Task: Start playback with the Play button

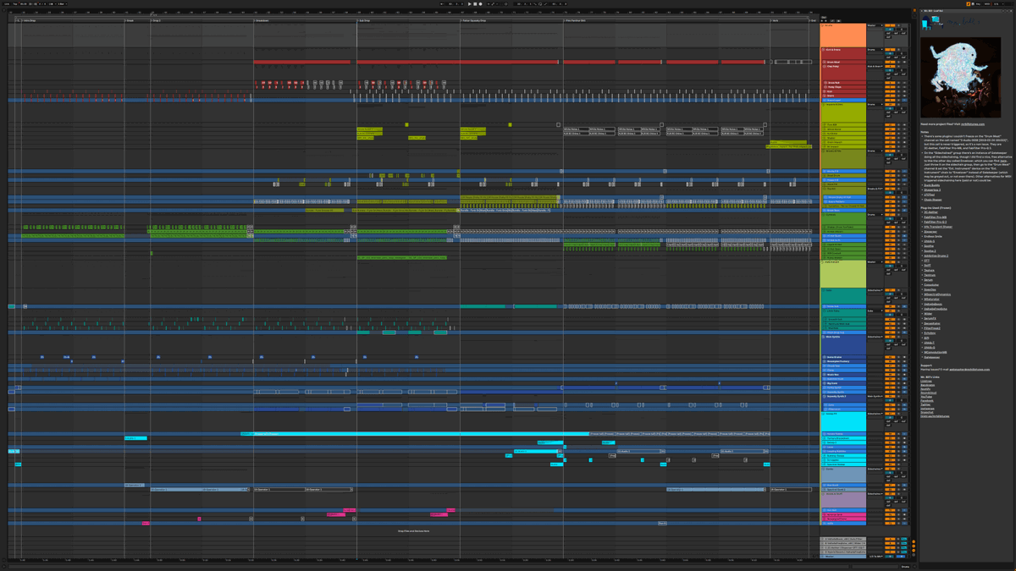Action: 469,4
